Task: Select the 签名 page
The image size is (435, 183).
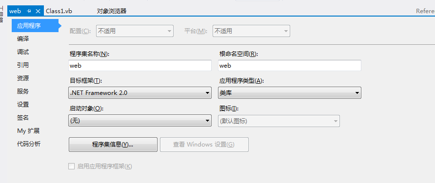Action: pyautogui.click(x=23, y=118)
